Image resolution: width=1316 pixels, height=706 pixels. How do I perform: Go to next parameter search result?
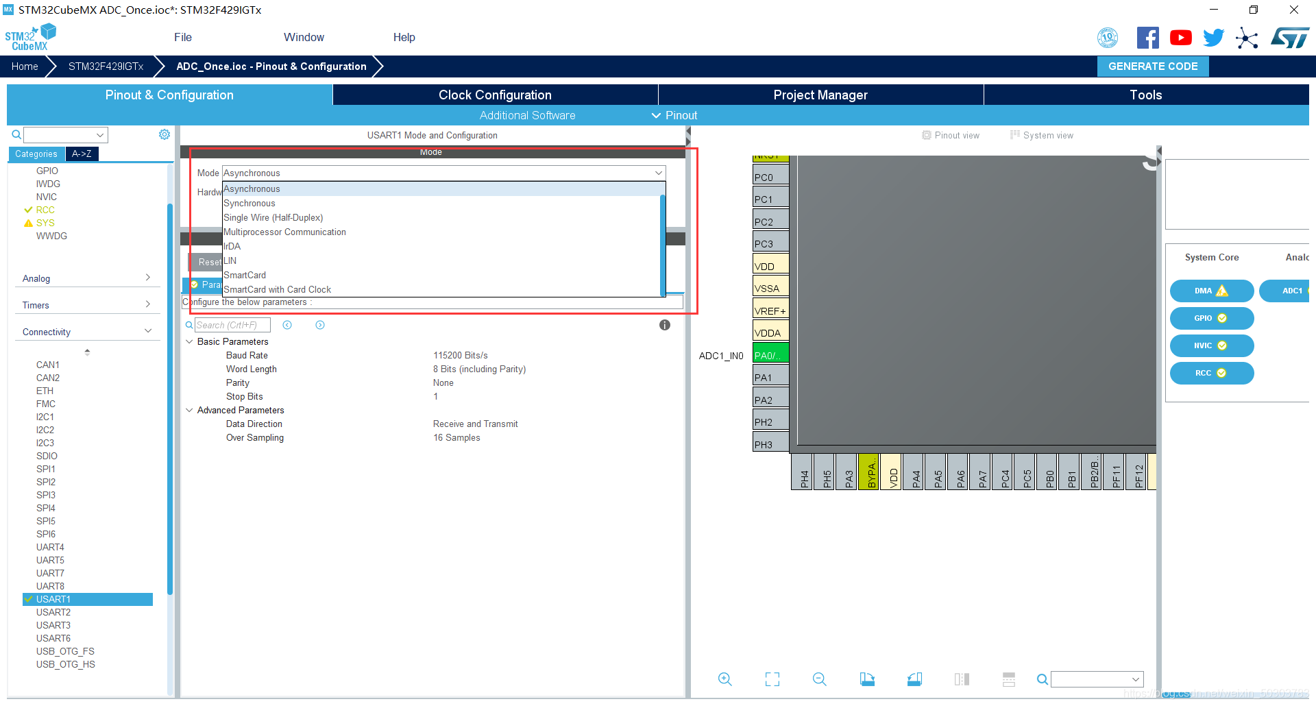coord(320,325)
